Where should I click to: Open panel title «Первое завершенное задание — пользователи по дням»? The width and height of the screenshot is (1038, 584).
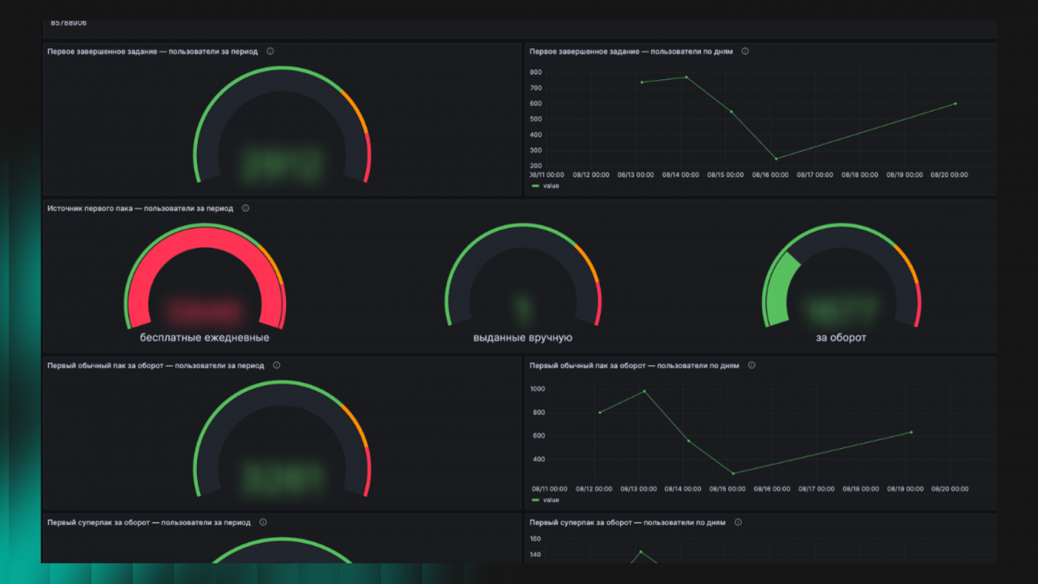click(631, 51)
